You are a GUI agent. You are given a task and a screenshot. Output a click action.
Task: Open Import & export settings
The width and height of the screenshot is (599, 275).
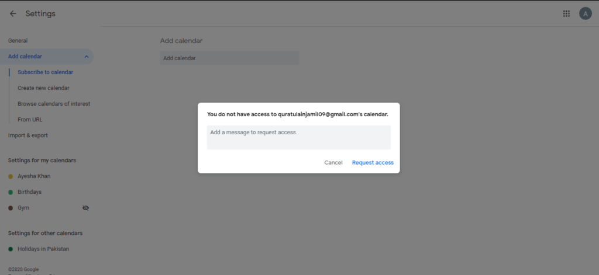pyautogui.click(x=28, y=135)
